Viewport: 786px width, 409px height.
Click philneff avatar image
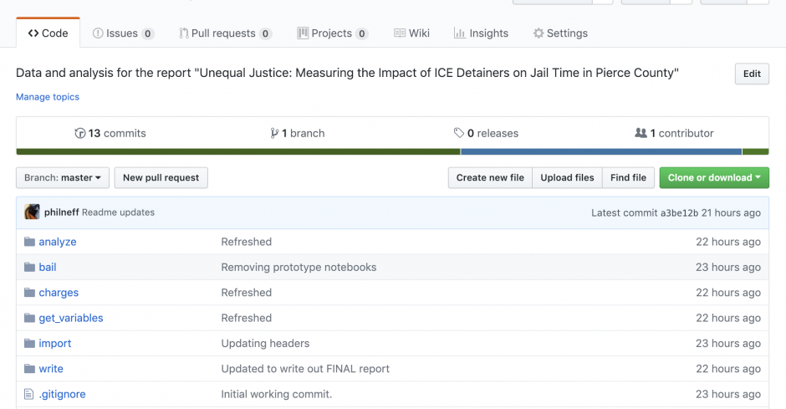(x=32, y=212)
